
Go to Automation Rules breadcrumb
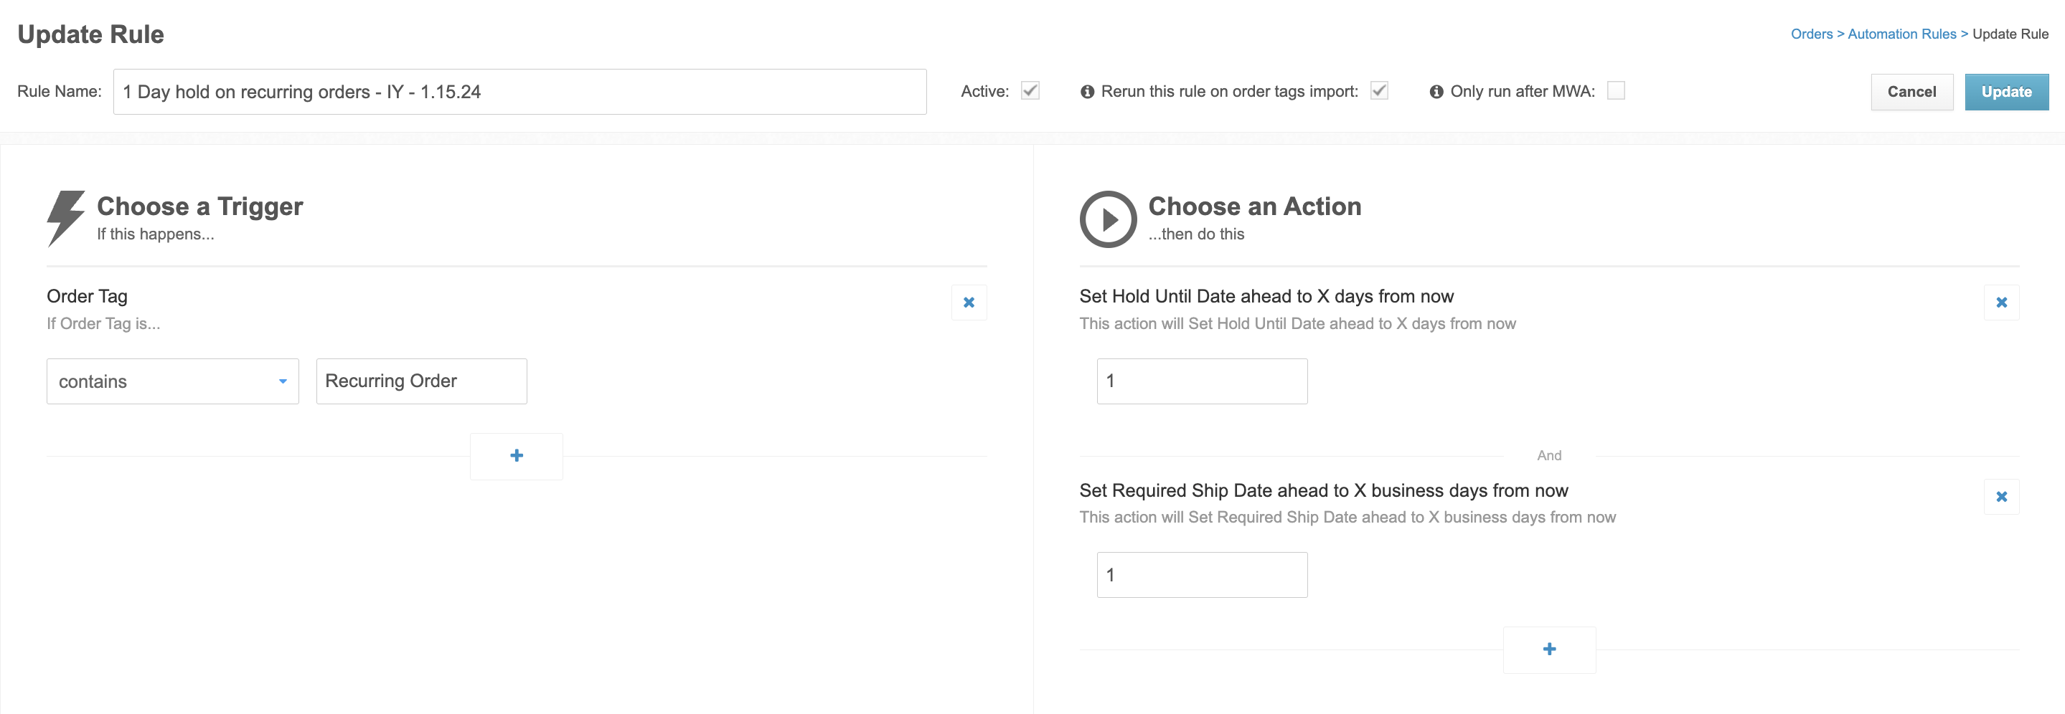(1901, 34)
